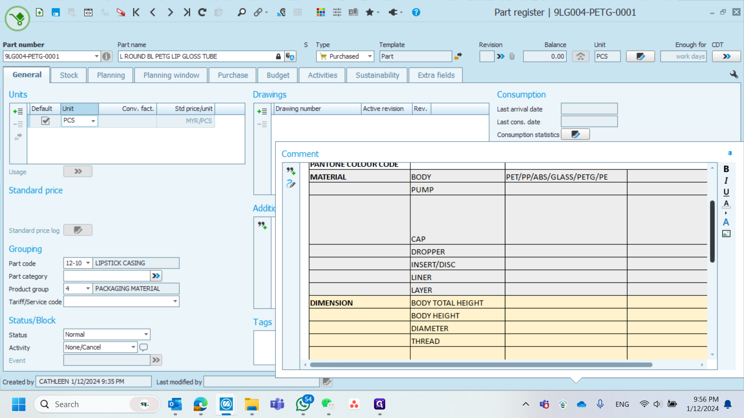Viewport: 744px width, 418px height.
Task: Expand the Part number dropdown
Action: pos(96,57)
